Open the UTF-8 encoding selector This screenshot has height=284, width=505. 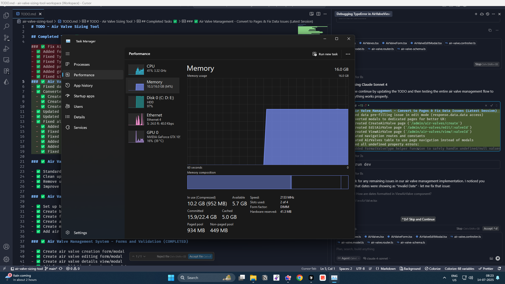pyautogui.click(x=360, y=268)
